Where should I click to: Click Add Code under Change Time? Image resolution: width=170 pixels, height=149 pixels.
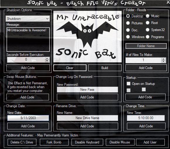(146, 126)
